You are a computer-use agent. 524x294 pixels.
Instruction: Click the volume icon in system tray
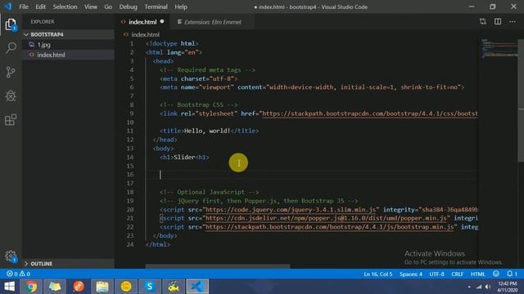pos(488,287)
